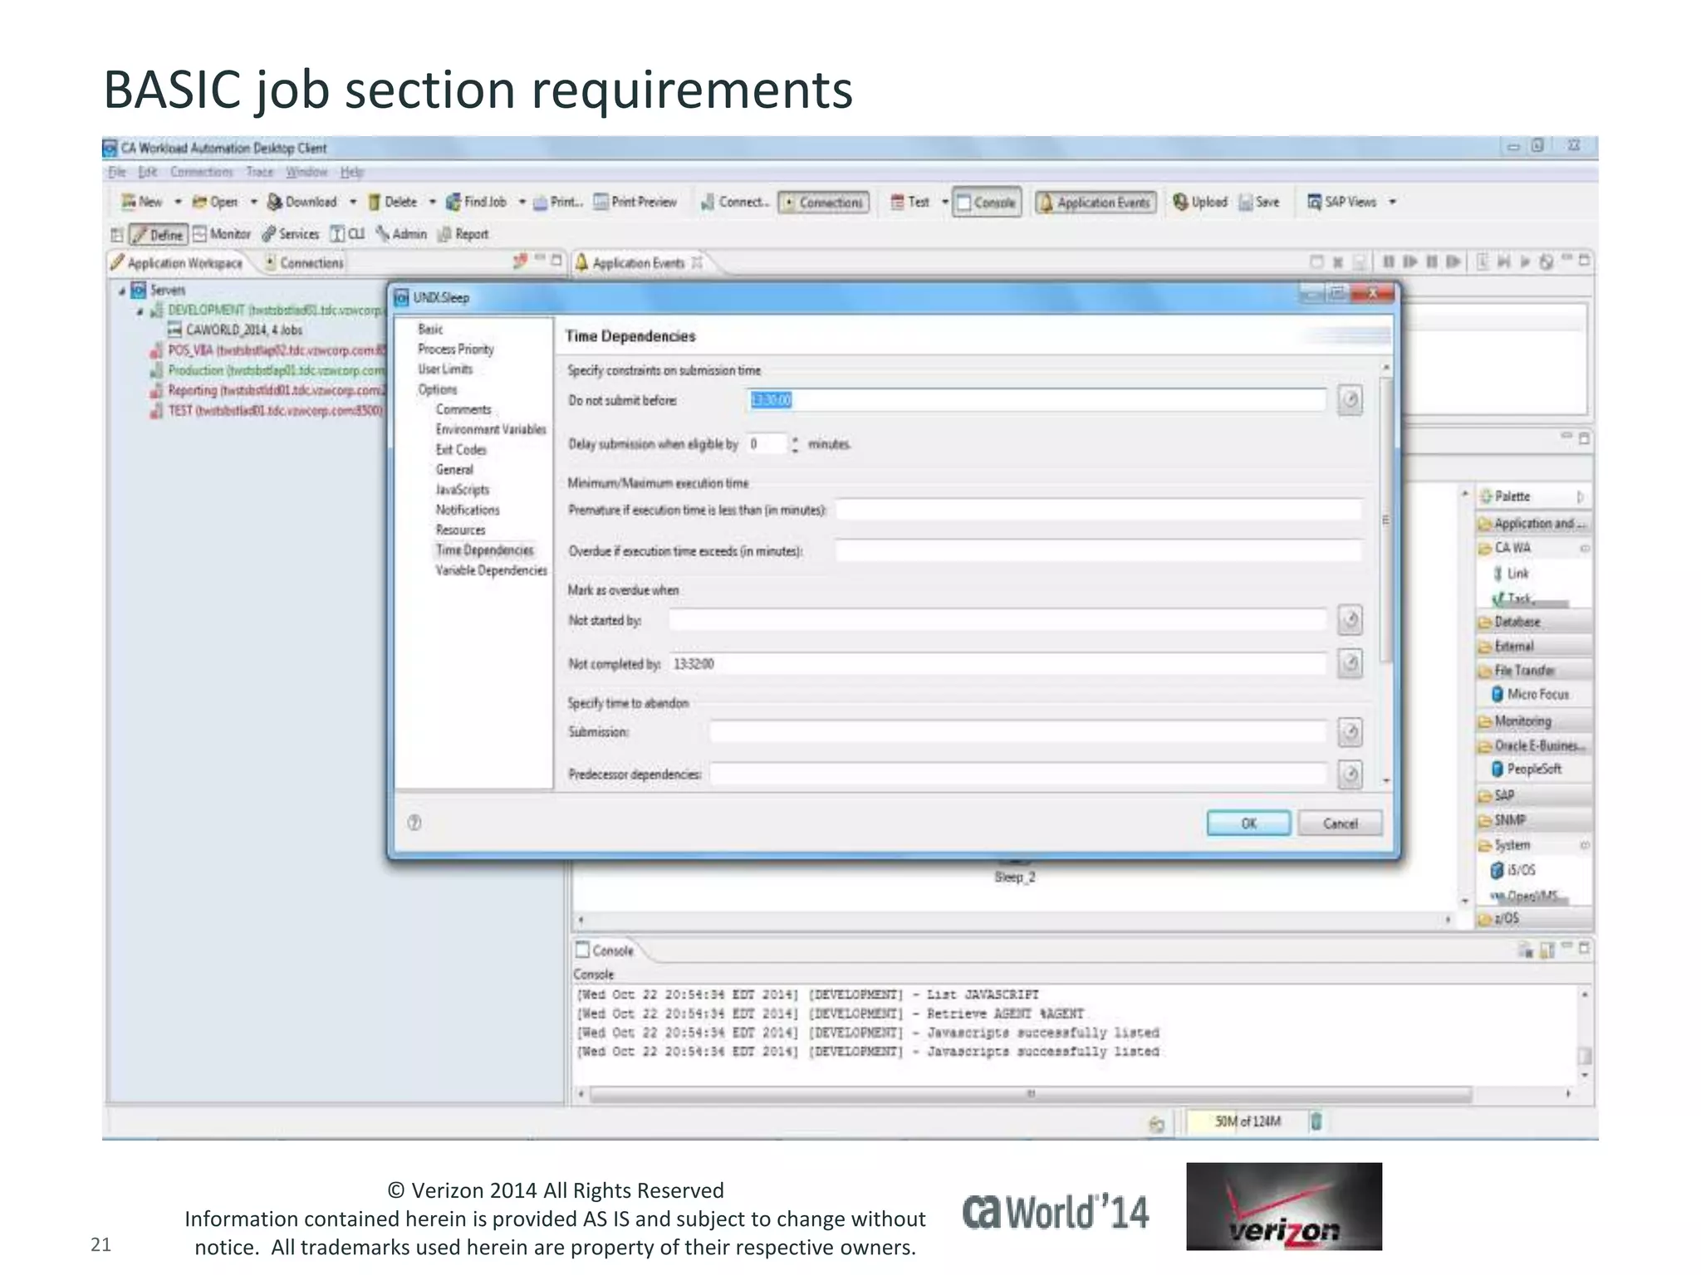Open the Services perspective
1701x1275 pixels.
[x=291, y=234]
